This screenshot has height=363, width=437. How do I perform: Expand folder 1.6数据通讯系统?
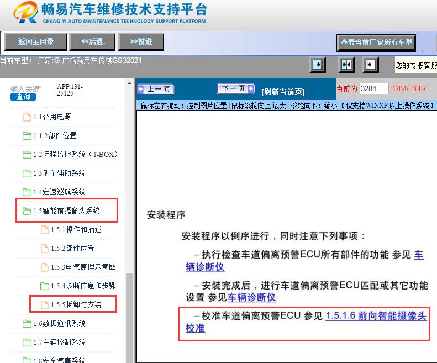[59, 323]
